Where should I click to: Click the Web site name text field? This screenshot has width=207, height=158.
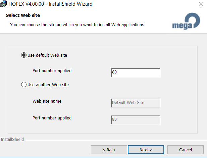(135, 103)
